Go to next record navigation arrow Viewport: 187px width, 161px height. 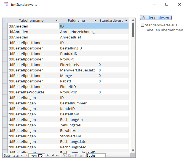pos(48,156)
